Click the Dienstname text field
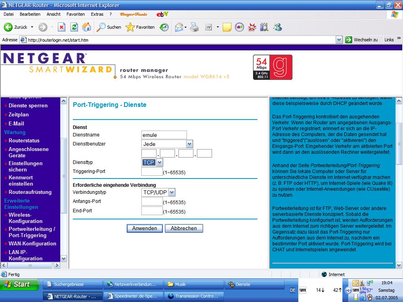The width and height of the screenshot is (403, 302). pos(164,135)
